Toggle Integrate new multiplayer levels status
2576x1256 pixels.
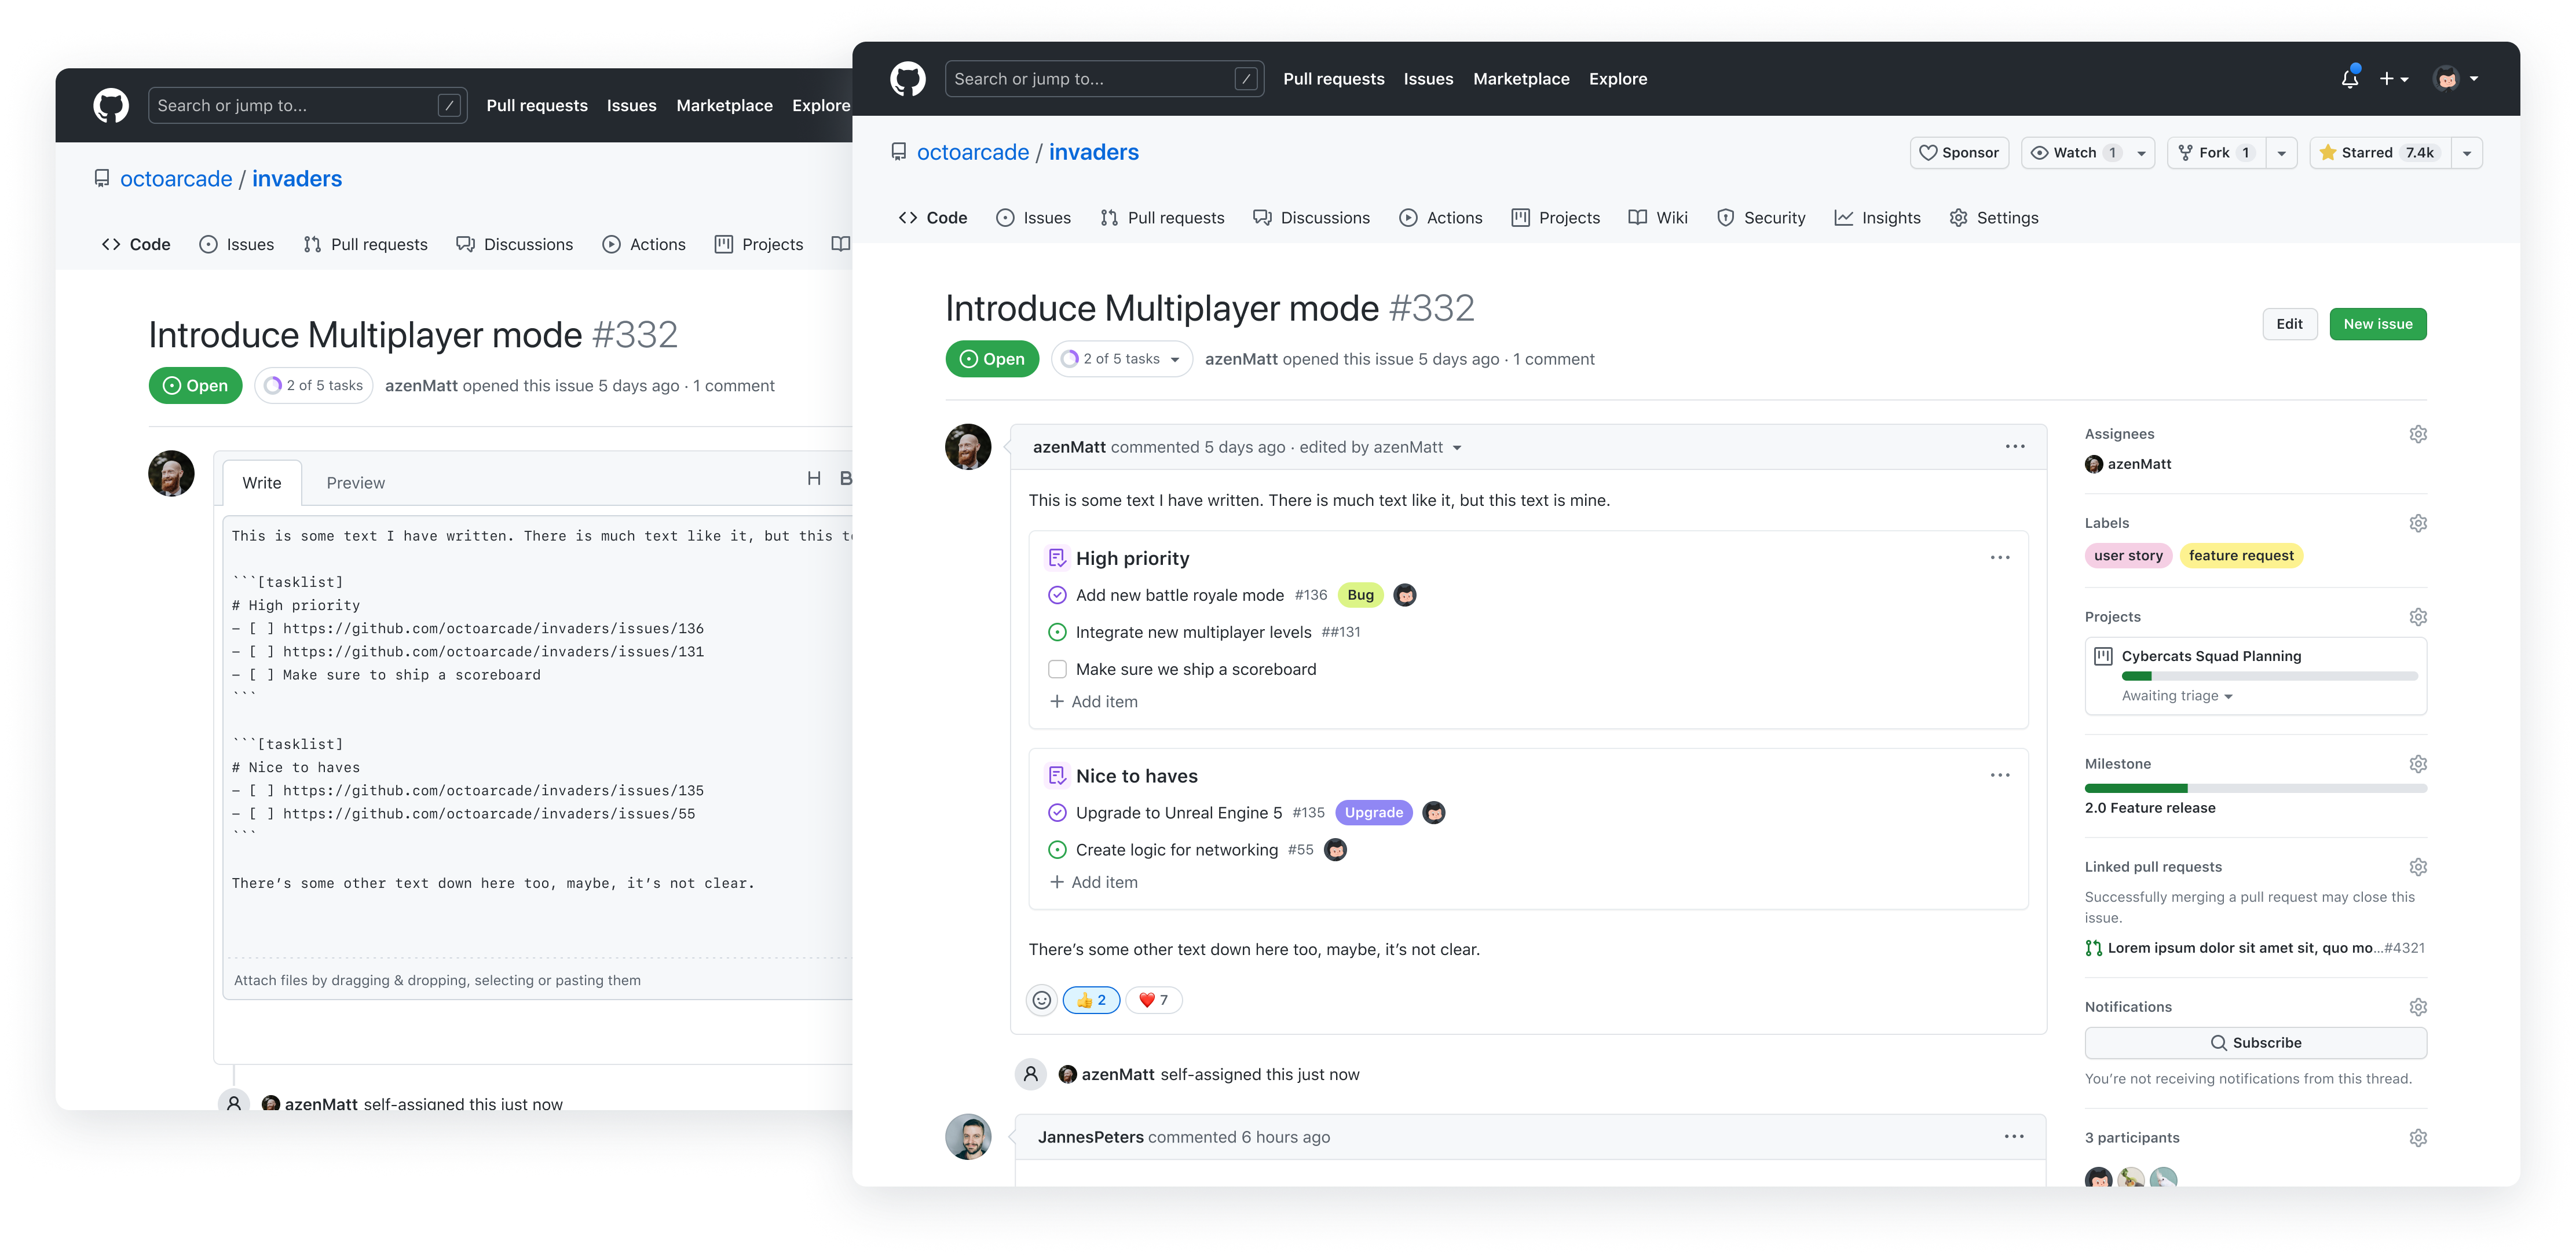pyautogui.click(x=1056, y=633)
